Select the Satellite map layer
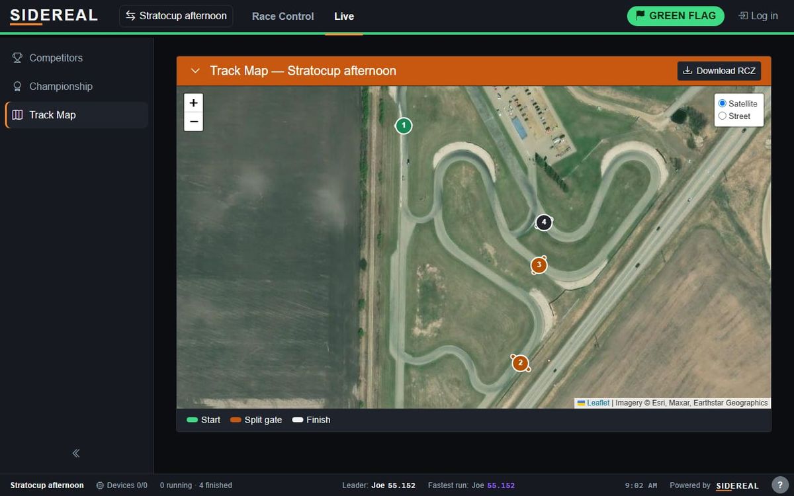Viewport: 794px width, 496px height. [x=723, y=104]
